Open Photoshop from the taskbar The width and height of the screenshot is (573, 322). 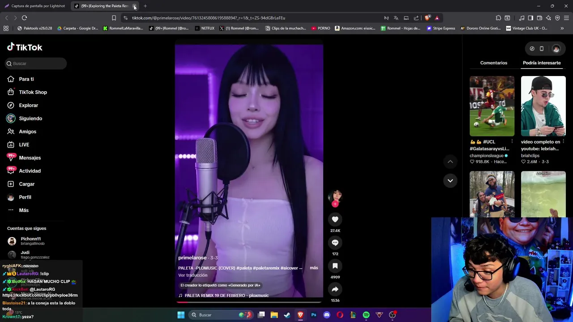pyautogui.click(x=314, y=315)
